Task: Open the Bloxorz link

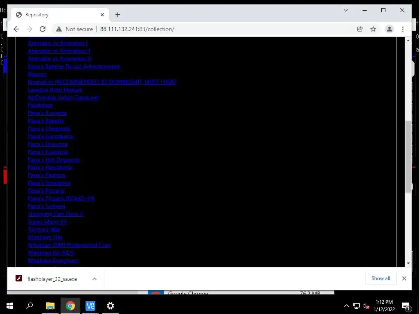Action: pyautogui.click(x=37, y=74)
